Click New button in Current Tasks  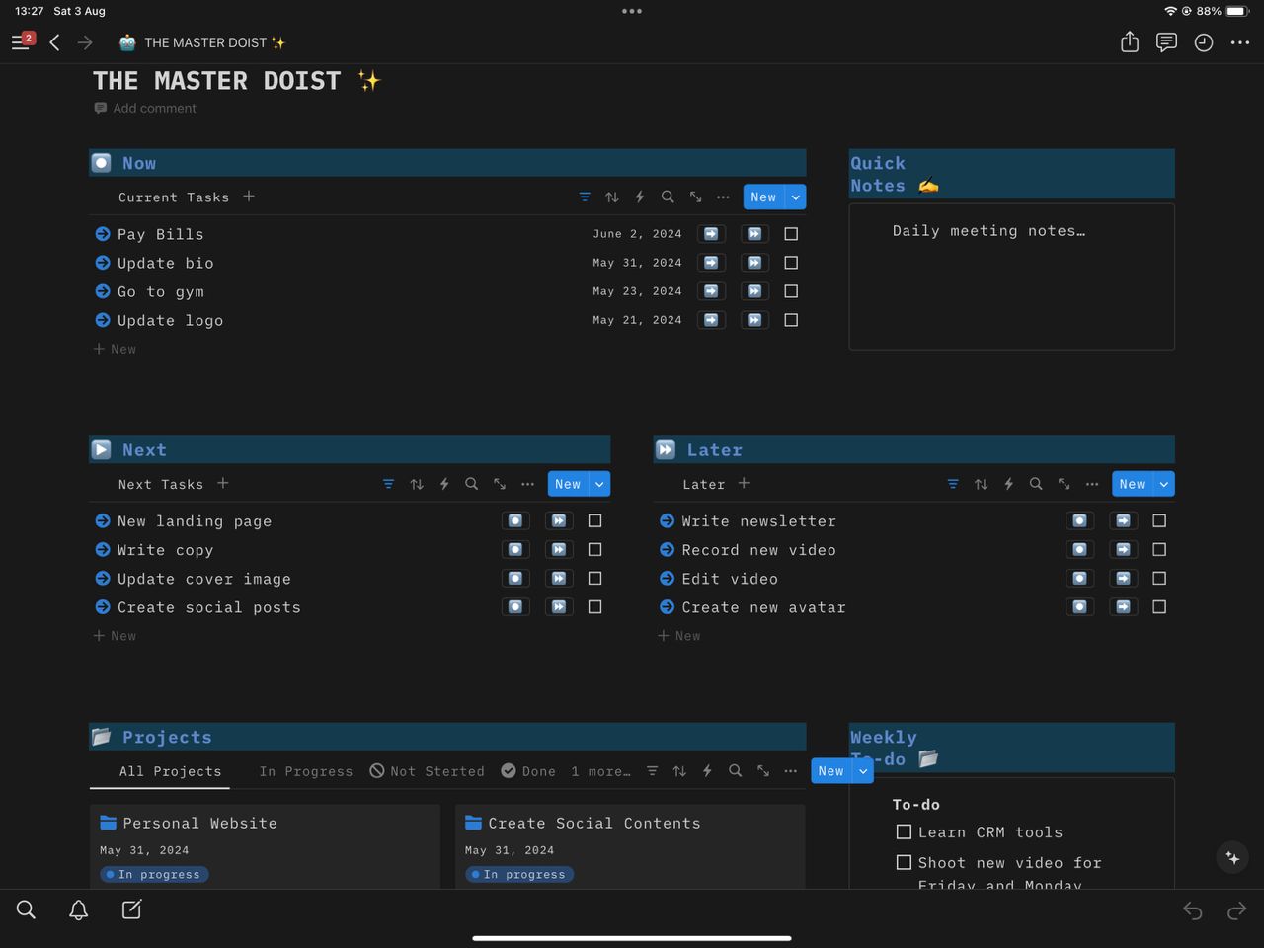pyautogui.click(x=764, y=197)
